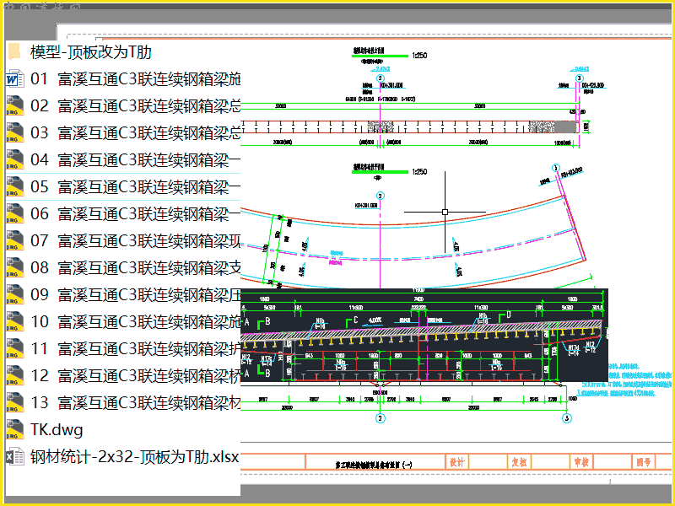The height and width of the screenshot is (506, 675).
Task: Click the DWG icon of file 05
Action: (14, 187)
